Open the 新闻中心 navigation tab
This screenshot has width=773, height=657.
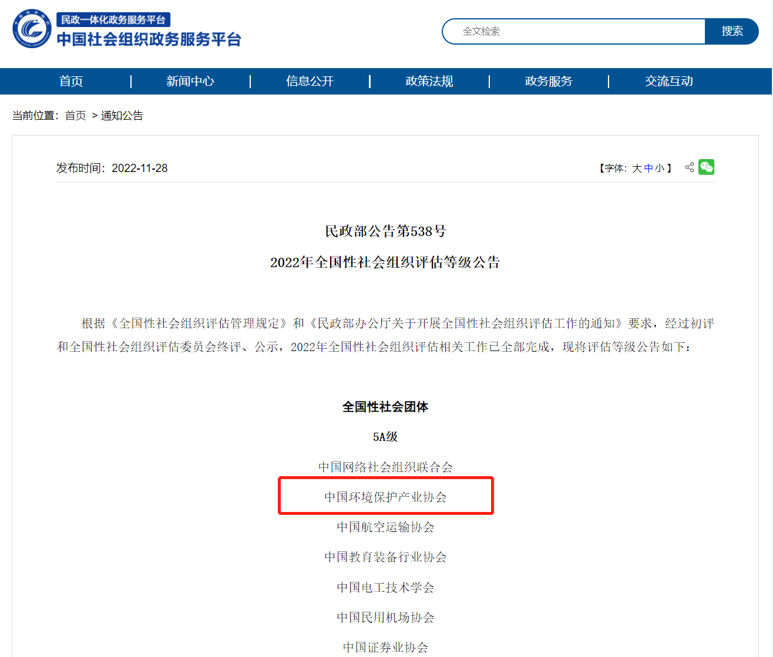pos(190,81)
